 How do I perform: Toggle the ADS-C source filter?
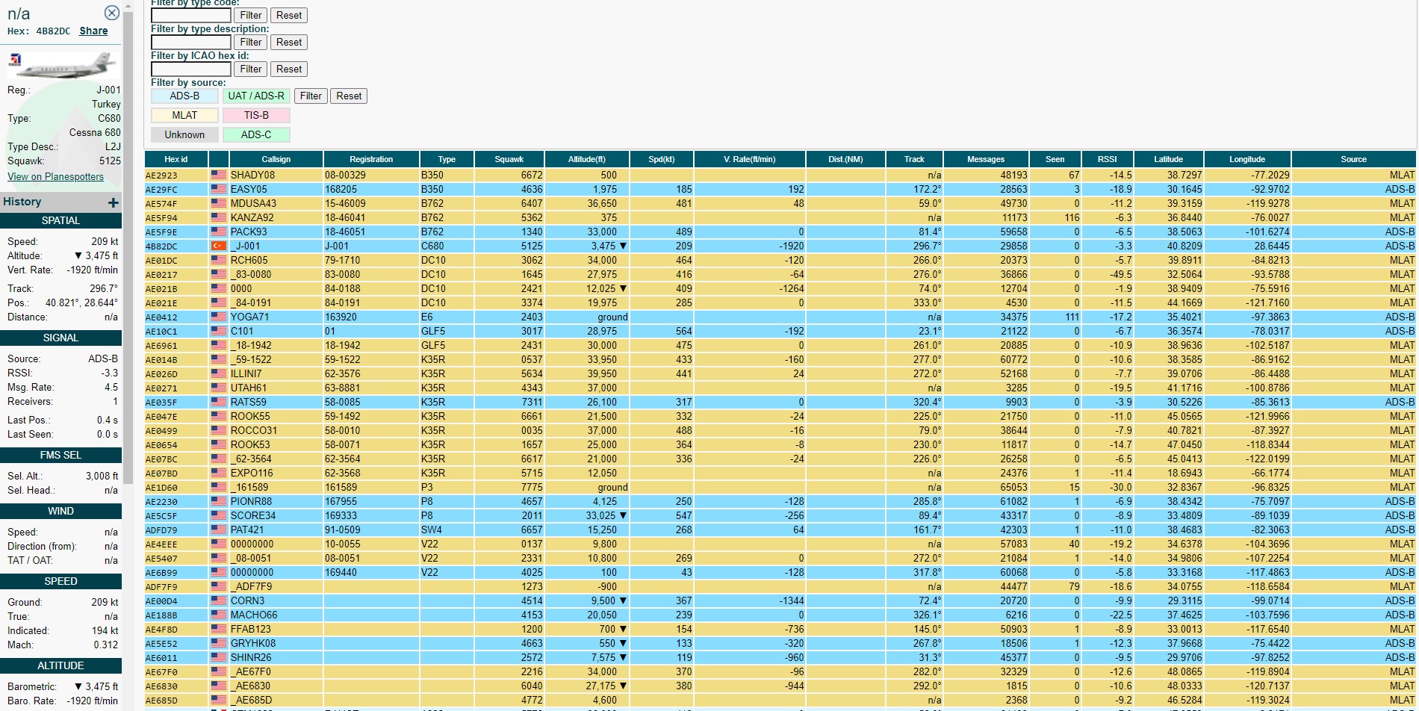click(x=256, y=134)
